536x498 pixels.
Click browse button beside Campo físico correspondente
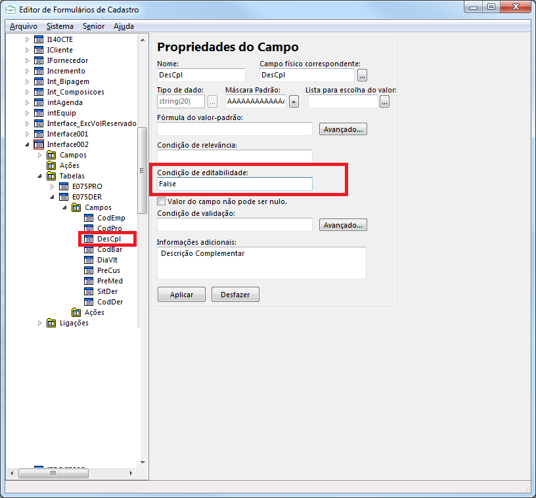(362, 75)
